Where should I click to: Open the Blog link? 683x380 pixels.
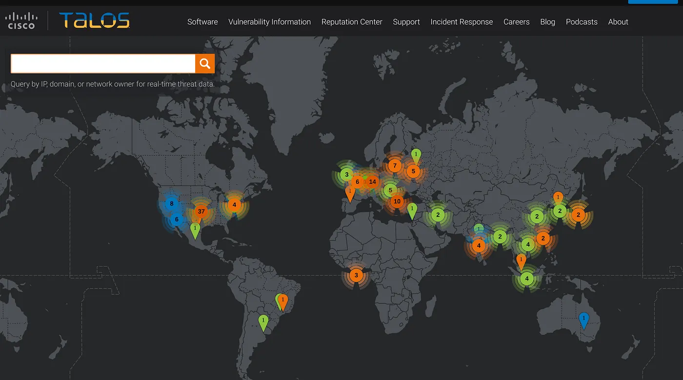[547, 22]
